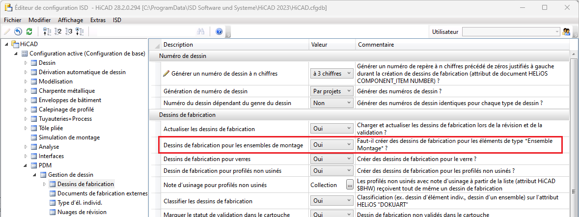Screen dimensions: 579x217
Task: Click the binoculars search icon
Action: click(x=200, y=31)
